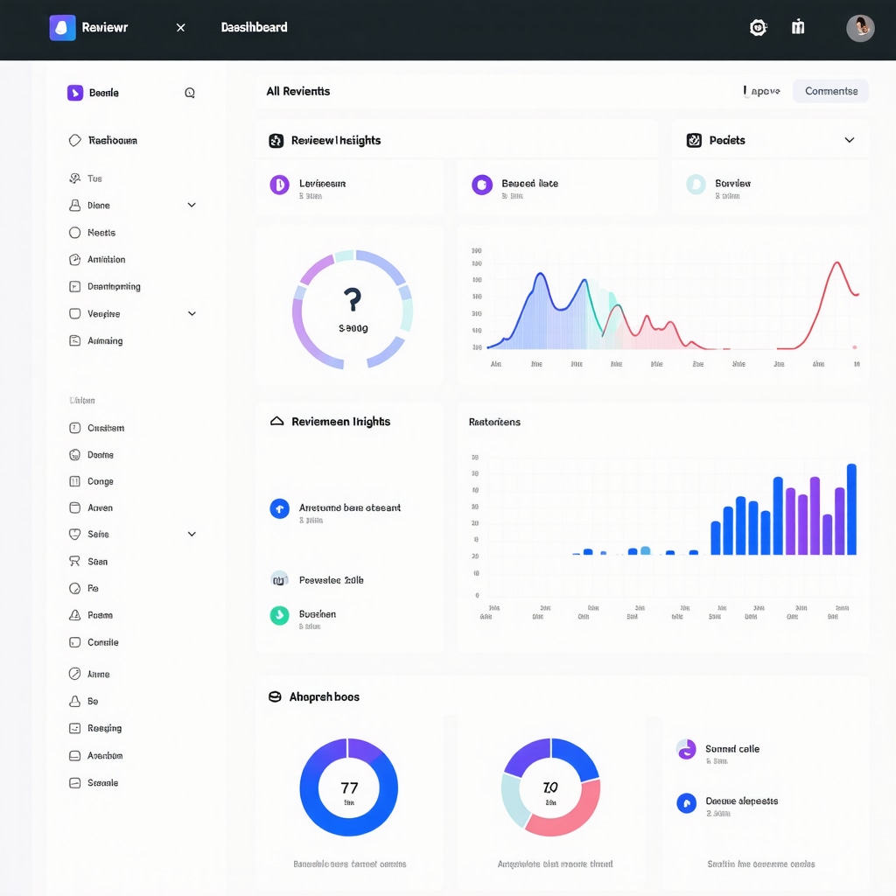Open the Reeging sidebar item
This screenshot has height=896, width=896.
tap(95, 728)
